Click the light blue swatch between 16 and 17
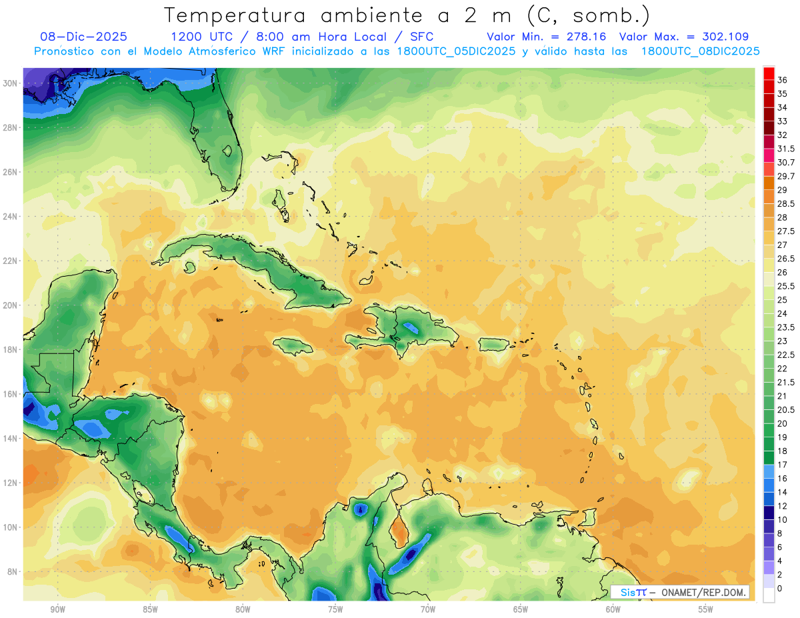 pyautogui.click(x=769, y=472)
